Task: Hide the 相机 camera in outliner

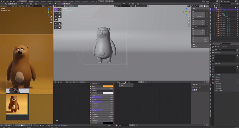Action: [x=237, y=15]
